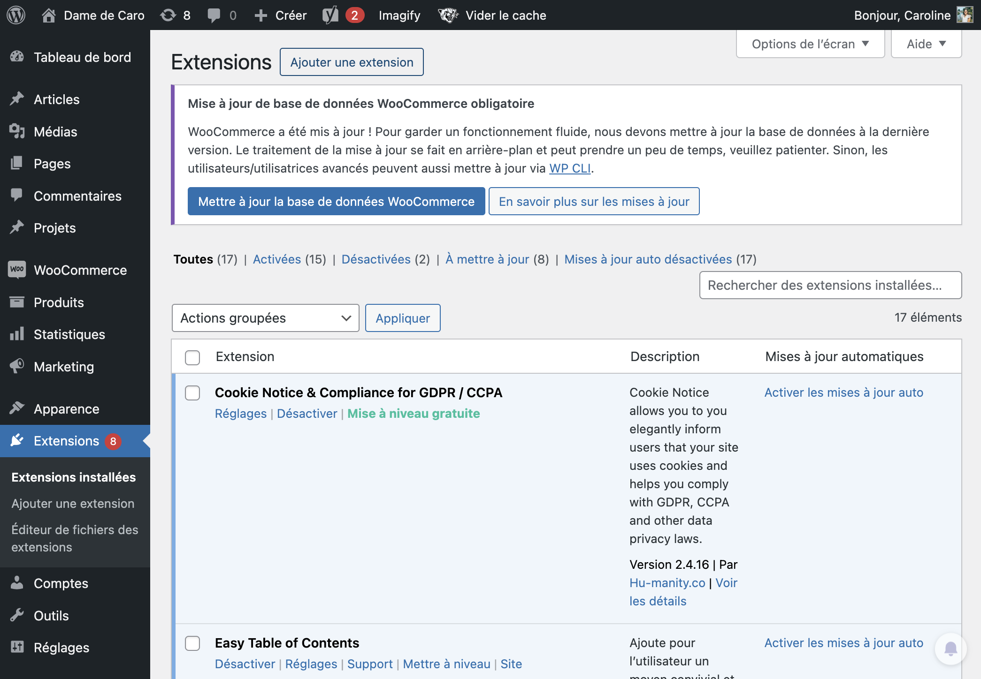Open the updates icon showing 8
Viewport: 981px width, 679px height.
point(168,15)
